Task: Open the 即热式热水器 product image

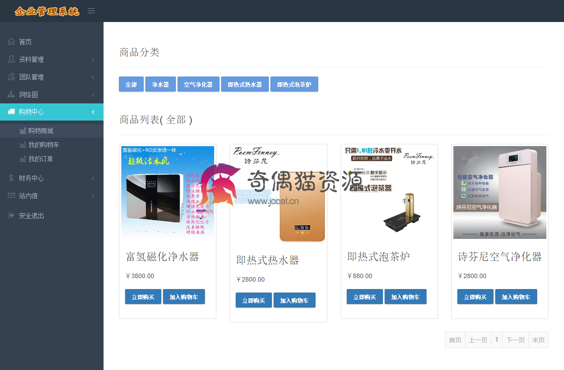Action: pos(278,194)
